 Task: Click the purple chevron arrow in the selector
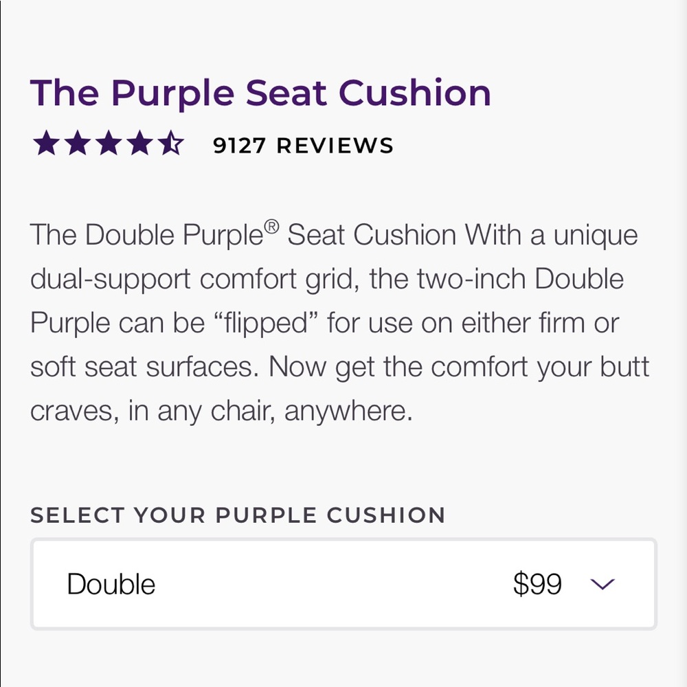pos(602,584)
